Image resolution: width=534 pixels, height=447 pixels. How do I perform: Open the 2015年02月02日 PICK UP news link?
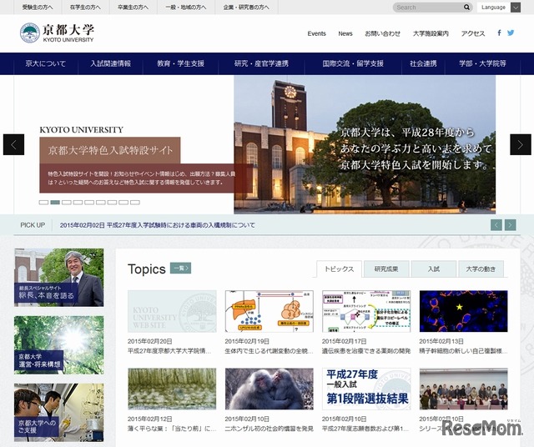click(158, 225)
